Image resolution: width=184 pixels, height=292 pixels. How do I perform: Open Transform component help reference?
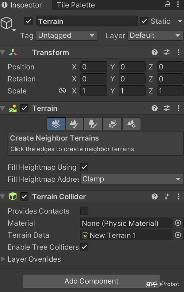tap(155, 53)
